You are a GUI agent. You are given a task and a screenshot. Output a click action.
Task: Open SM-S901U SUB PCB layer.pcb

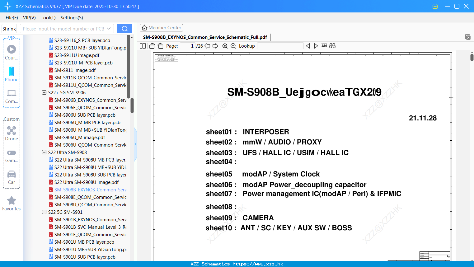pyautogui.click(x=82, y=257)
